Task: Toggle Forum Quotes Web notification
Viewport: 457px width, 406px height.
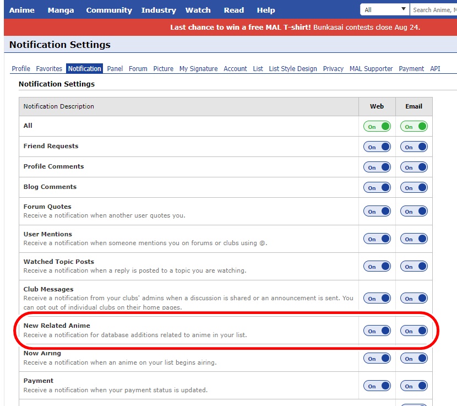Action: point(377,211)
